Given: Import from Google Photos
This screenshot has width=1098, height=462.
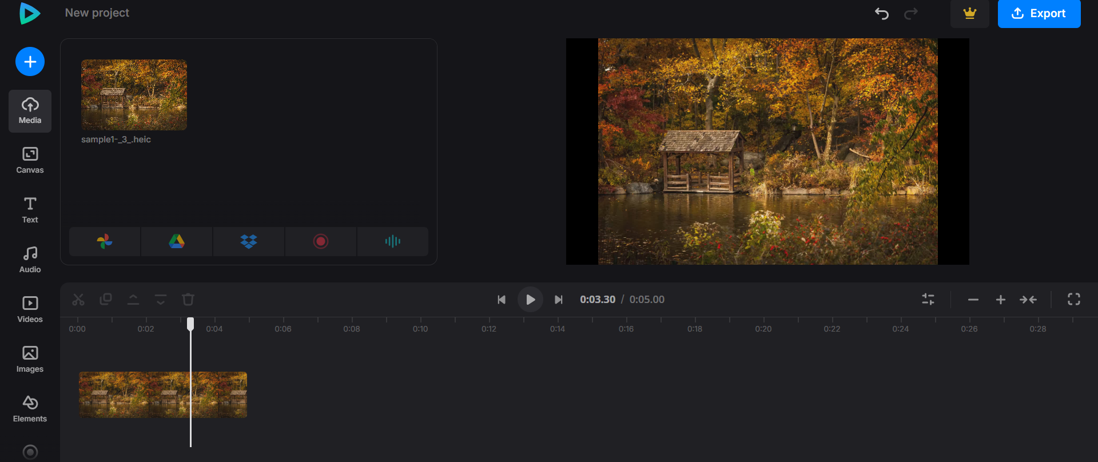Looking at the screenshot, I should [105, 241].
